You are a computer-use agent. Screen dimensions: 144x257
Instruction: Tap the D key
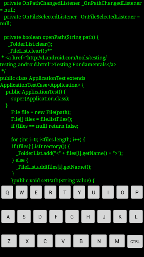click(x=40, y=216)
